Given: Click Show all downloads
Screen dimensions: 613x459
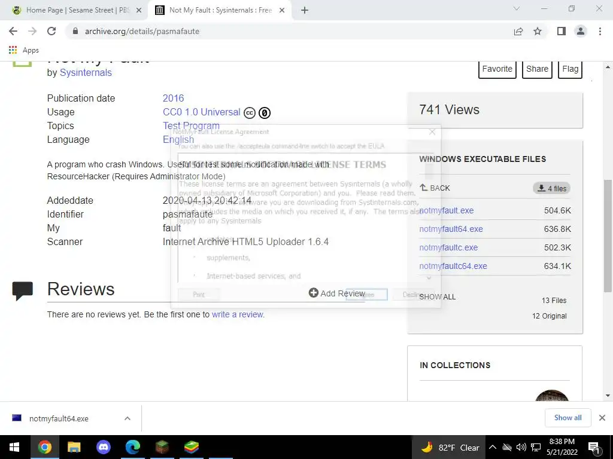Looking at the screenshot, I should [x=568, y=418].
